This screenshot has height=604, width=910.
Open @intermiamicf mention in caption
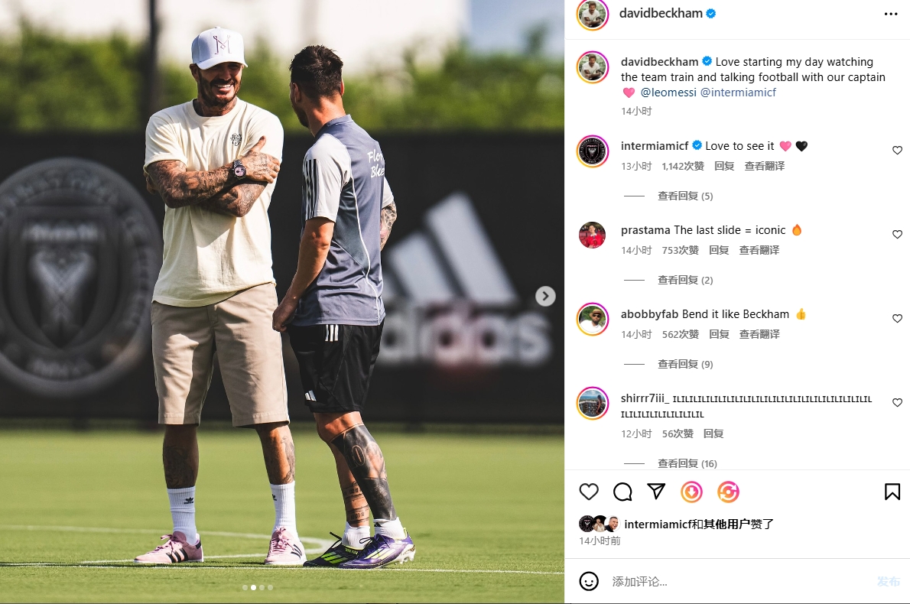point(738,93)
